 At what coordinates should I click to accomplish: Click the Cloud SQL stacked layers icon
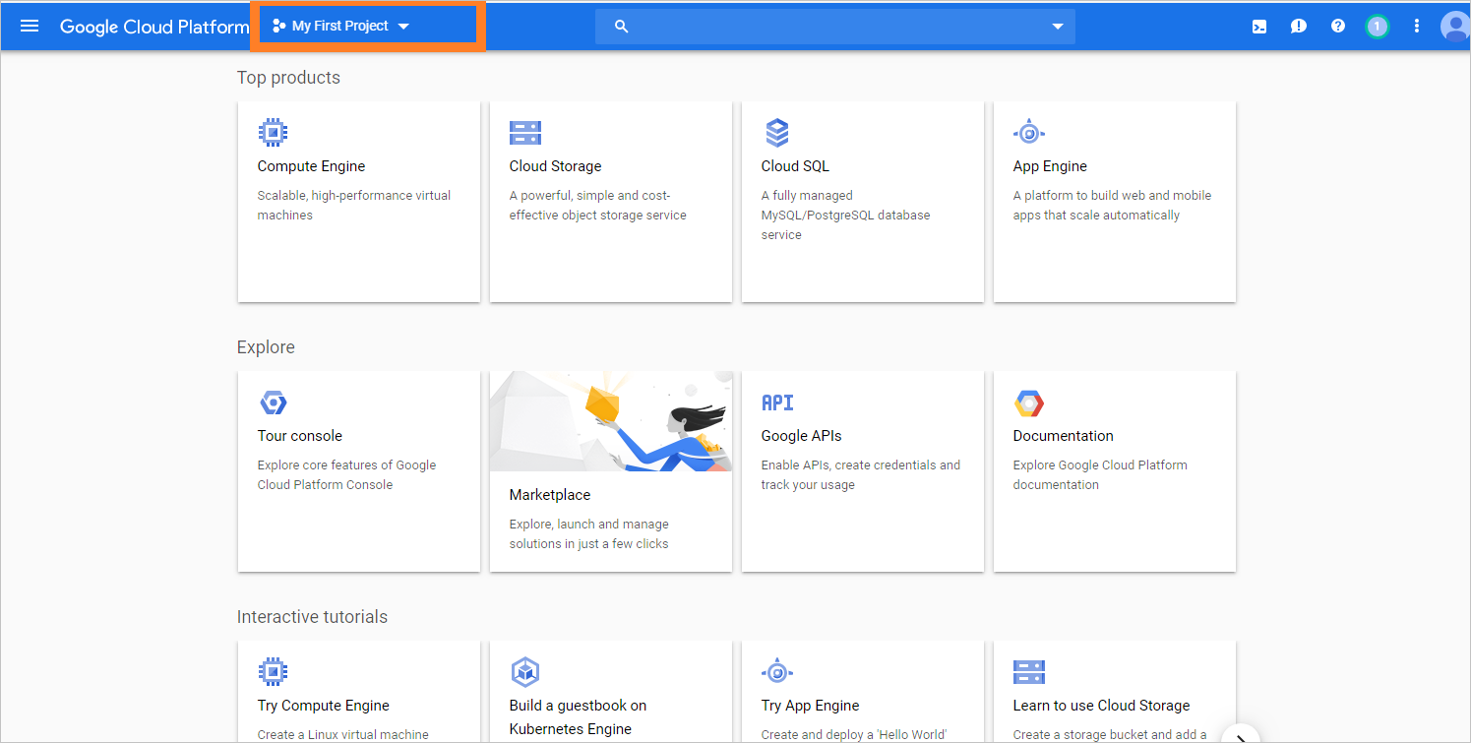[777, 132]
